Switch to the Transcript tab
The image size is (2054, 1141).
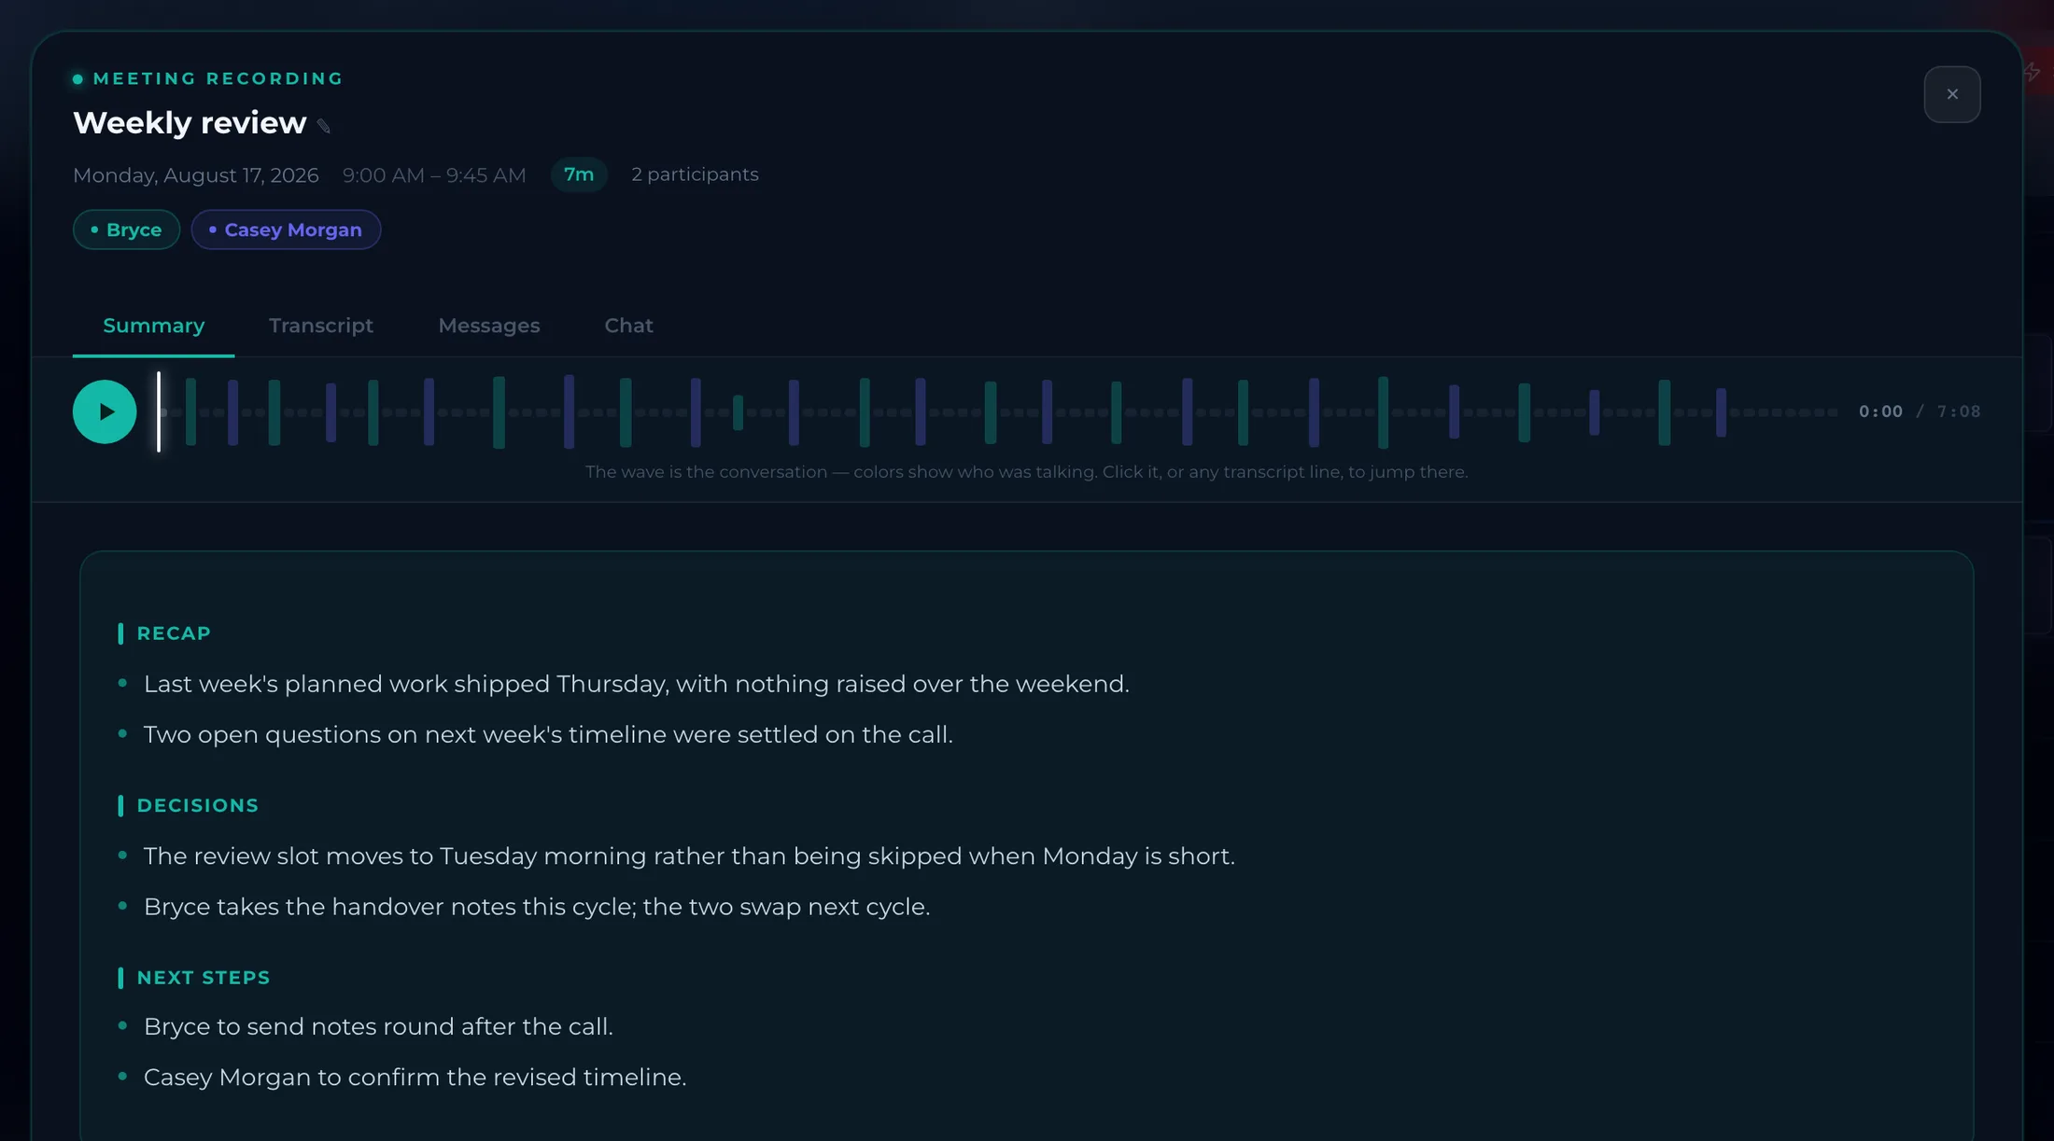(321, 326)
